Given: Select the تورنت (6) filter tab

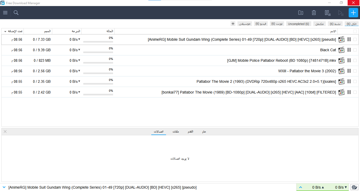Looking at the screenshot, I should tap(277, 24).
